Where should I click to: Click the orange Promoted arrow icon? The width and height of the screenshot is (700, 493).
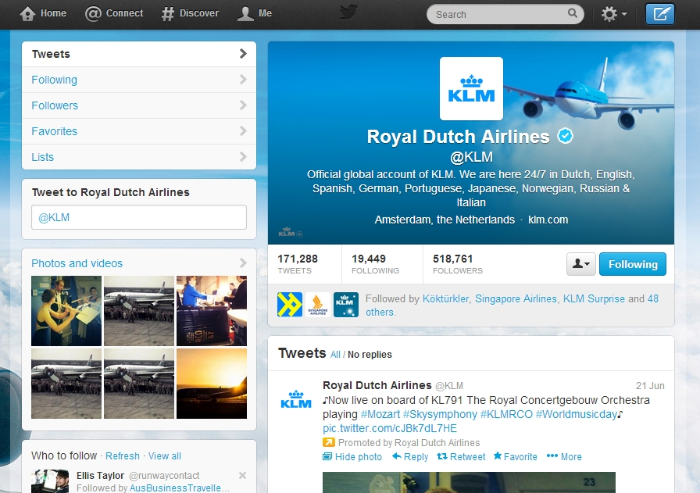(x=329, y=442)
